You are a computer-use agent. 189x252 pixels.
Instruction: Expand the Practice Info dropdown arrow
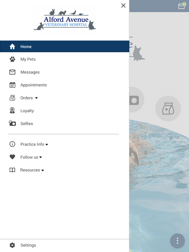(x=47, y=145)
